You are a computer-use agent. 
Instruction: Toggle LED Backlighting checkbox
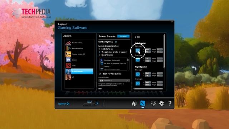tap(116, 42)
